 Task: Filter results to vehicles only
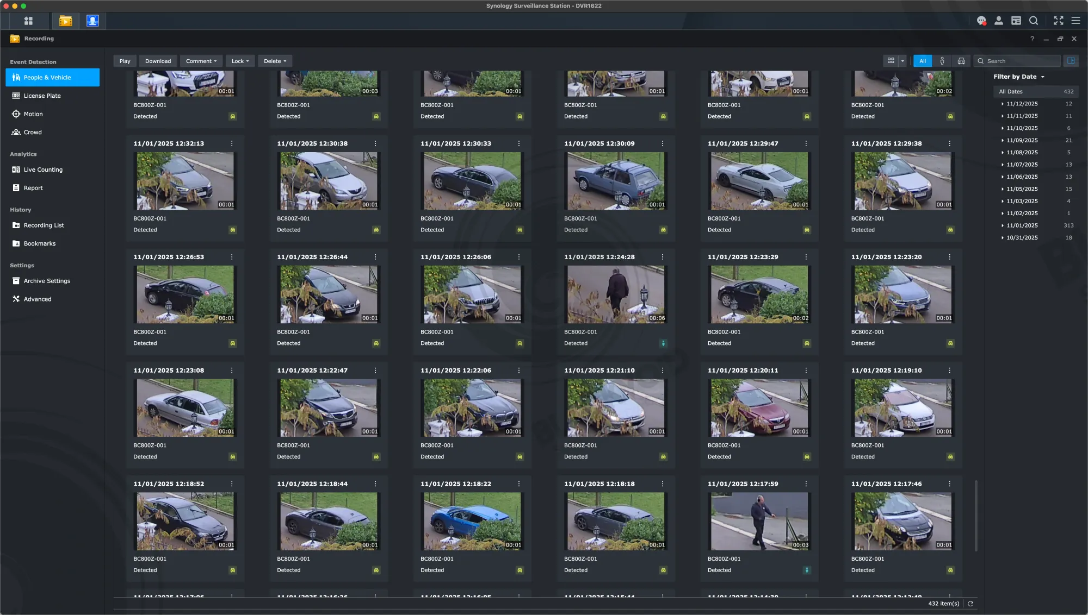[961, 61]
